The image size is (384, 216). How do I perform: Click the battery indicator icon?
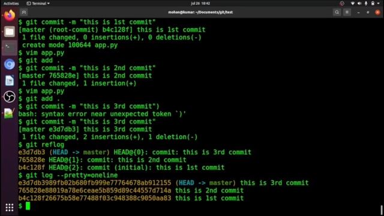(x=373, y=4)
